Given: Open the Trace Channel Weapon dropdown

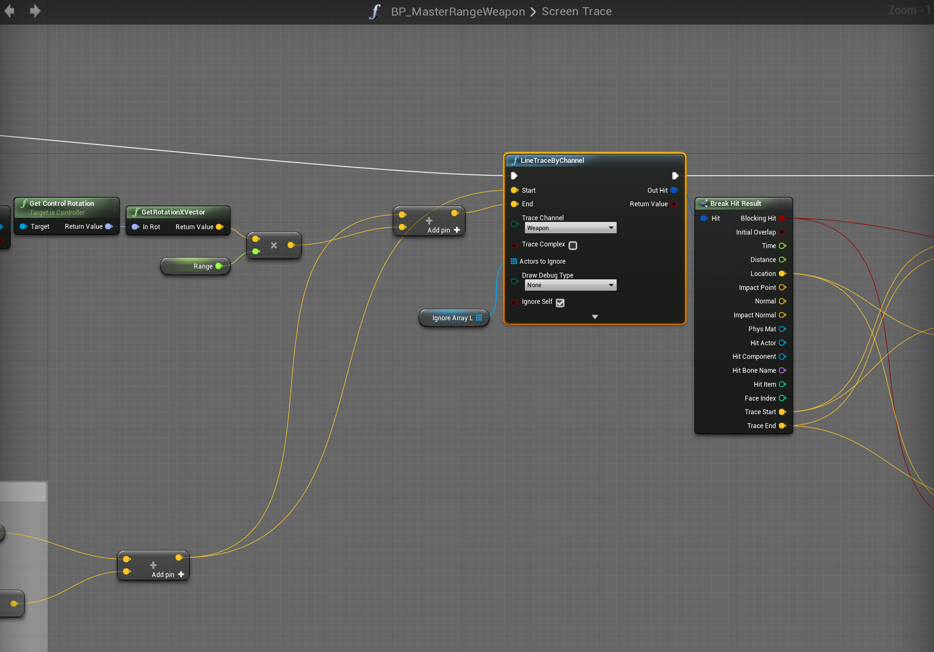Looking at the screenshot, I should 570,228.
